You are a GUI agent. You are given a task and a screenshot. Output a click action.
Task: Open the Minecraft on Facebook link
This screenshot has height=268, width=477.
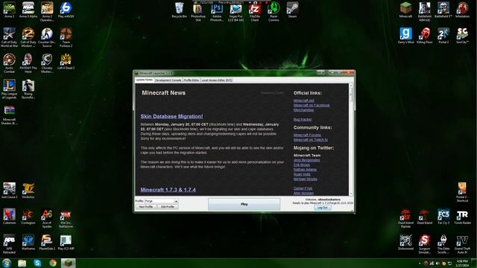click(x=312, y=105)
